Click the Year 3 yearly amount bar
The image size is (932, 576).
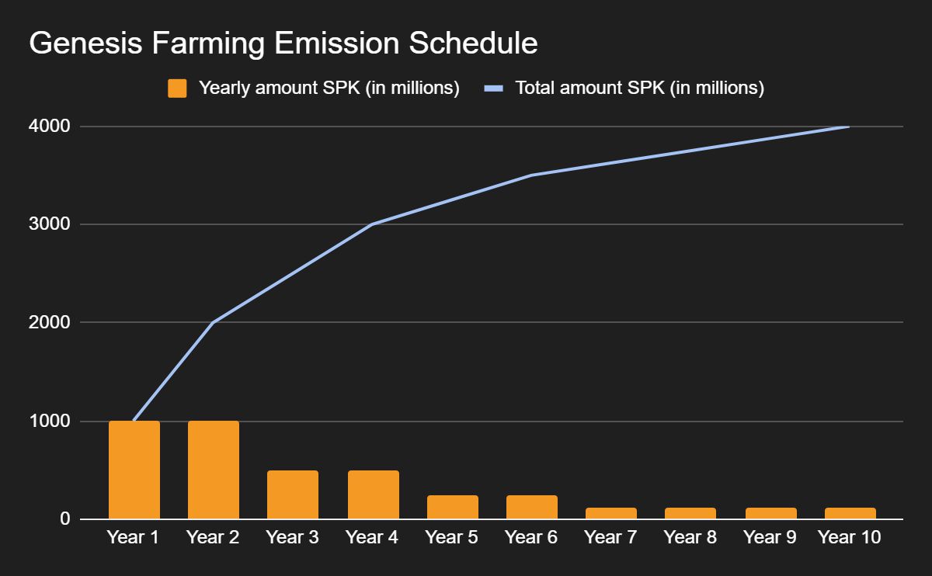pyautogui.click(x=293, y=494)
